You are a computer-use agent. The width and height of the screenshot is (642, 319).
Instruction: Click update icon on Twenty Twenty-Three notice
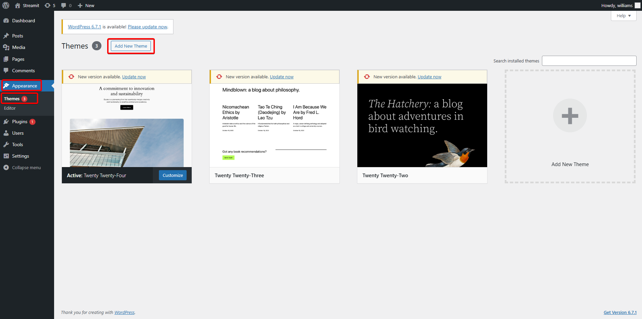219,77
